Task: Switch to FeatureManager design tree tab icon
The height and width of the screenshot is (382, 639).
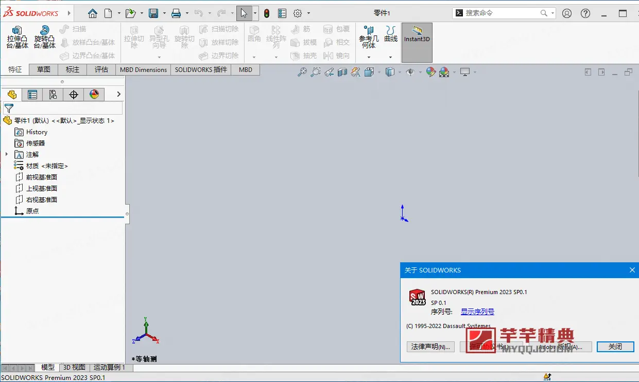Action: click(12, 95)
